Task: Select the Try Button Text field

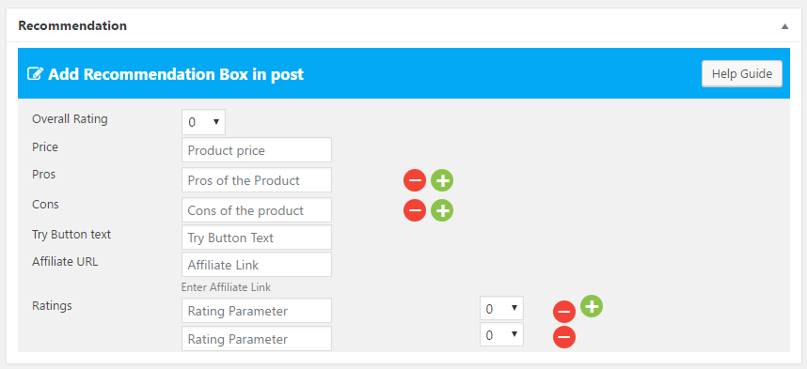Action: pos(257,238)
